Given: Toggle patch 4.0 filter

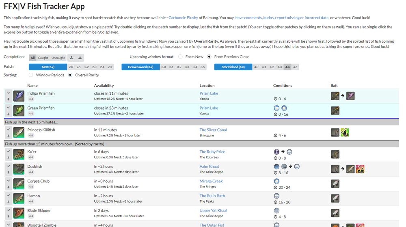Looking at the screenshot, I should pos(256,67).
